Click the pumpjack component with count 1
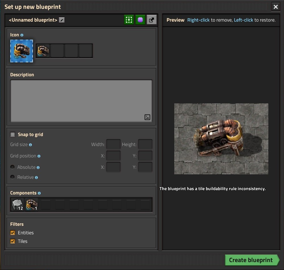Image resolution: width=284 pixels, height=270 pixels. (32, 204)
